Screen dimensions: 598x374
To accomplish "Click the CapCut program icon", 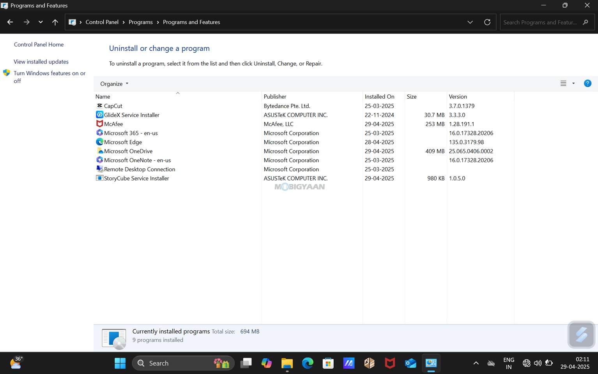I will point(99,106).
